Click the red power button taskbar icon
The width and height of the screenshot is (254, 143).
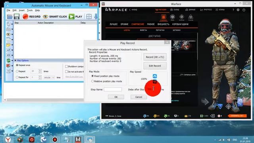coord(32,139)
